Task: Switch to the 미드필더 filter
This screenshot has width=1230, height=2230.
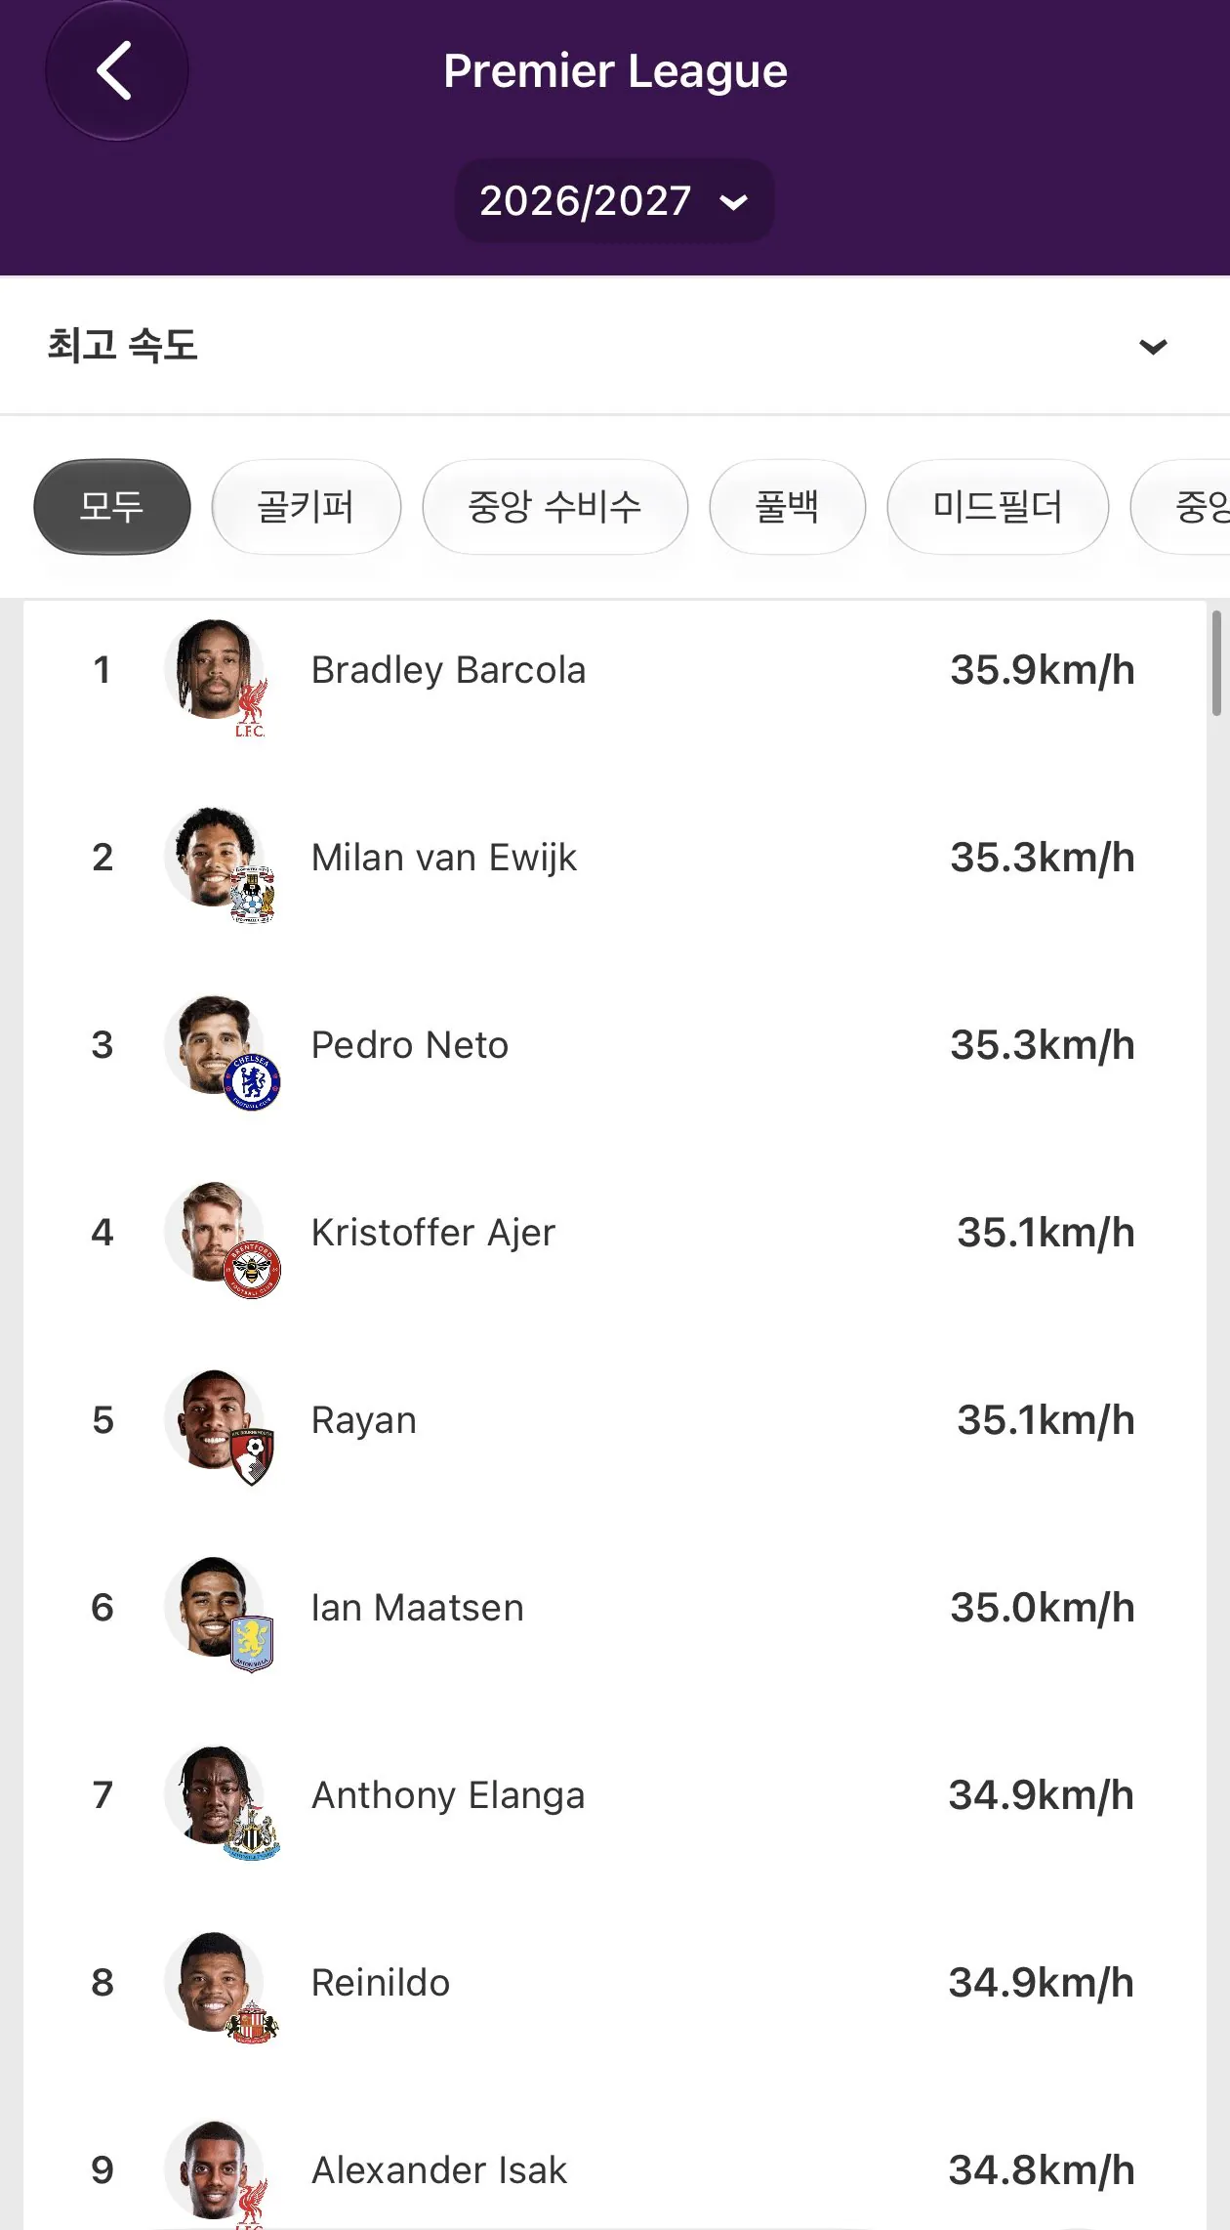Action: (998, 507)
